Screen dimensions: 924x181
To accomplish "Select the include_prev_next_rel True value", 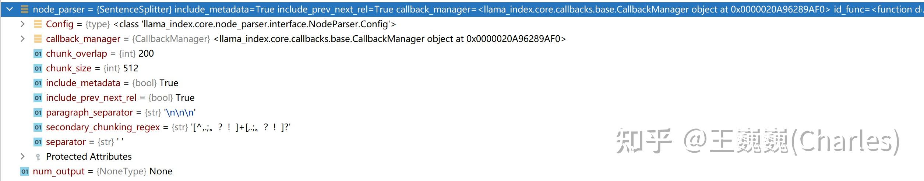I will tap(185, 98).
